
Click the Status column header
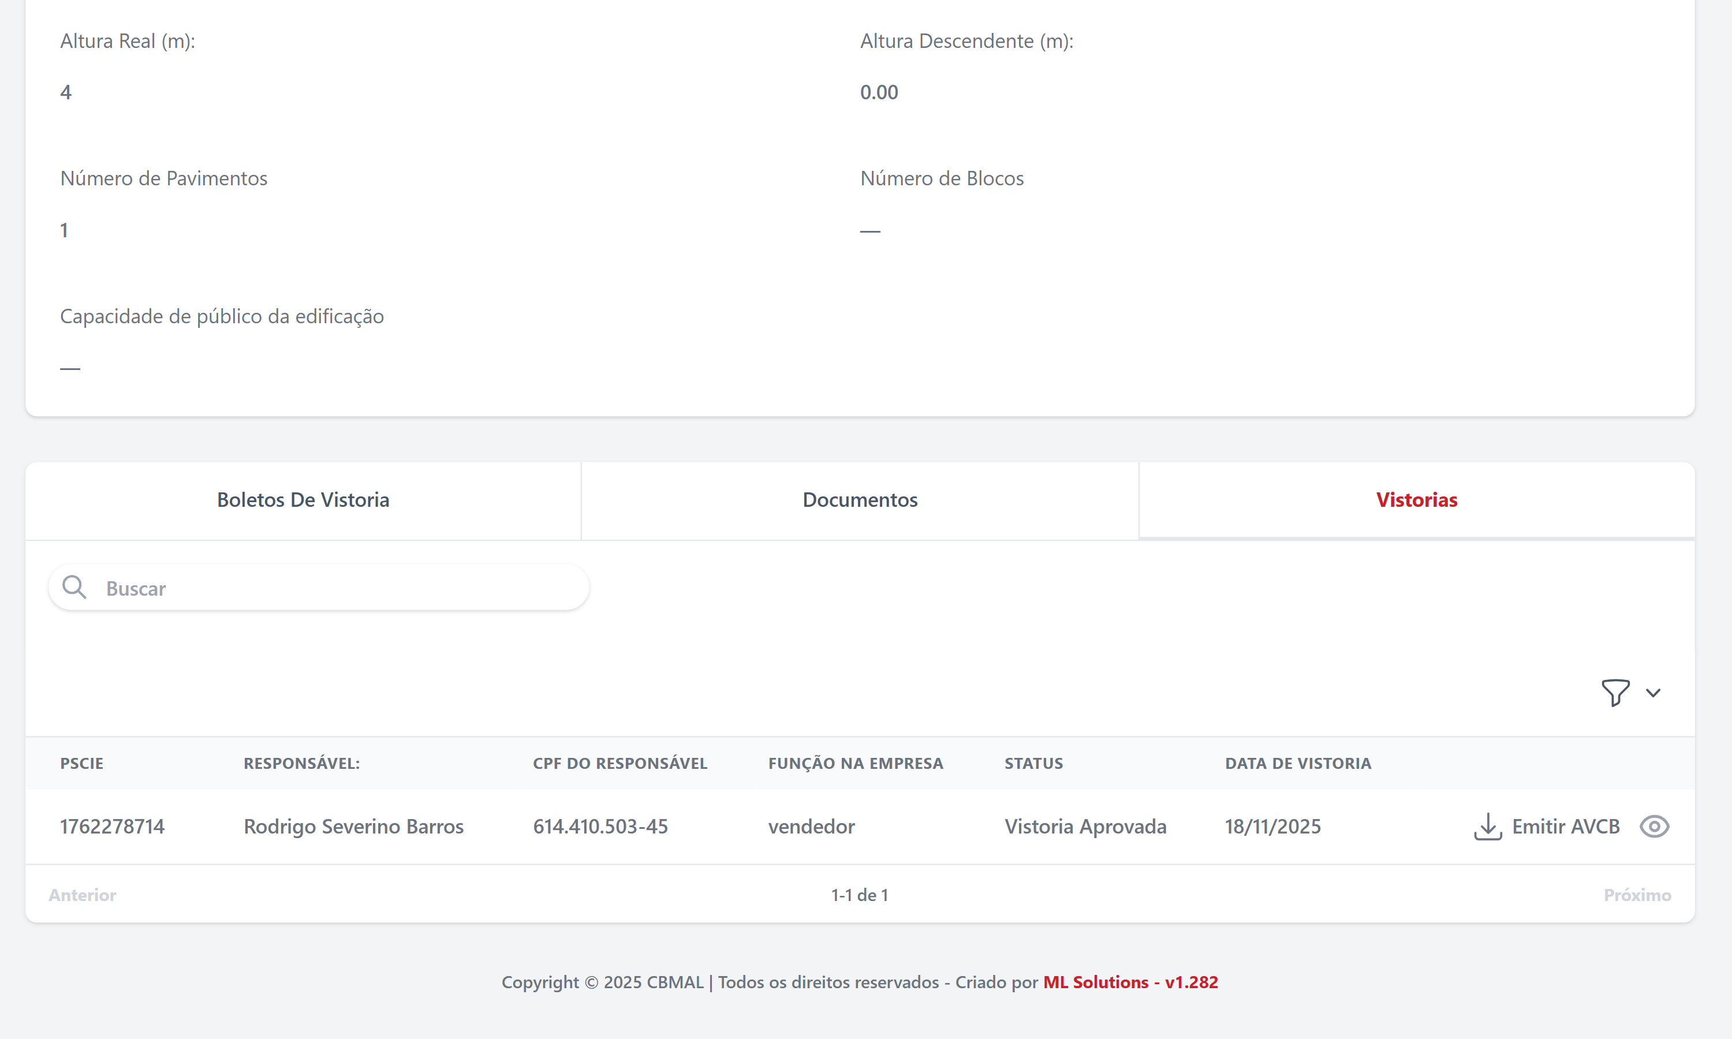point(1033,763)
